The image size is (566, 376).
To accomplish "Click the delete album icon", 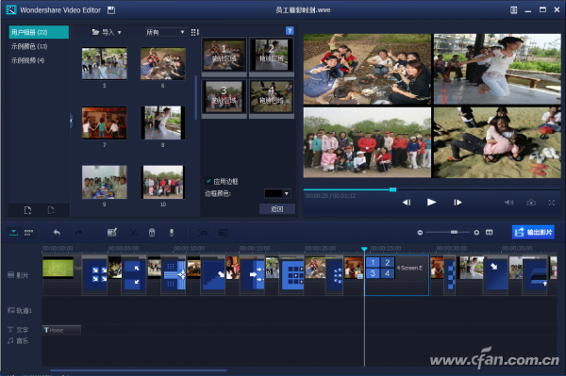I will click(x=51, y=210).
